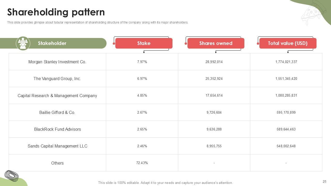Click the 72.43% stake value for Others

pos(142,163)
